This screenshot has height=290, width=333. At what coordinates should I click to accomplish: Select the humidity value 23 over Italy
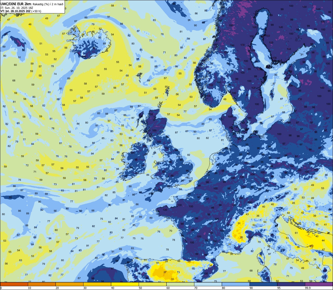[311, 246]
